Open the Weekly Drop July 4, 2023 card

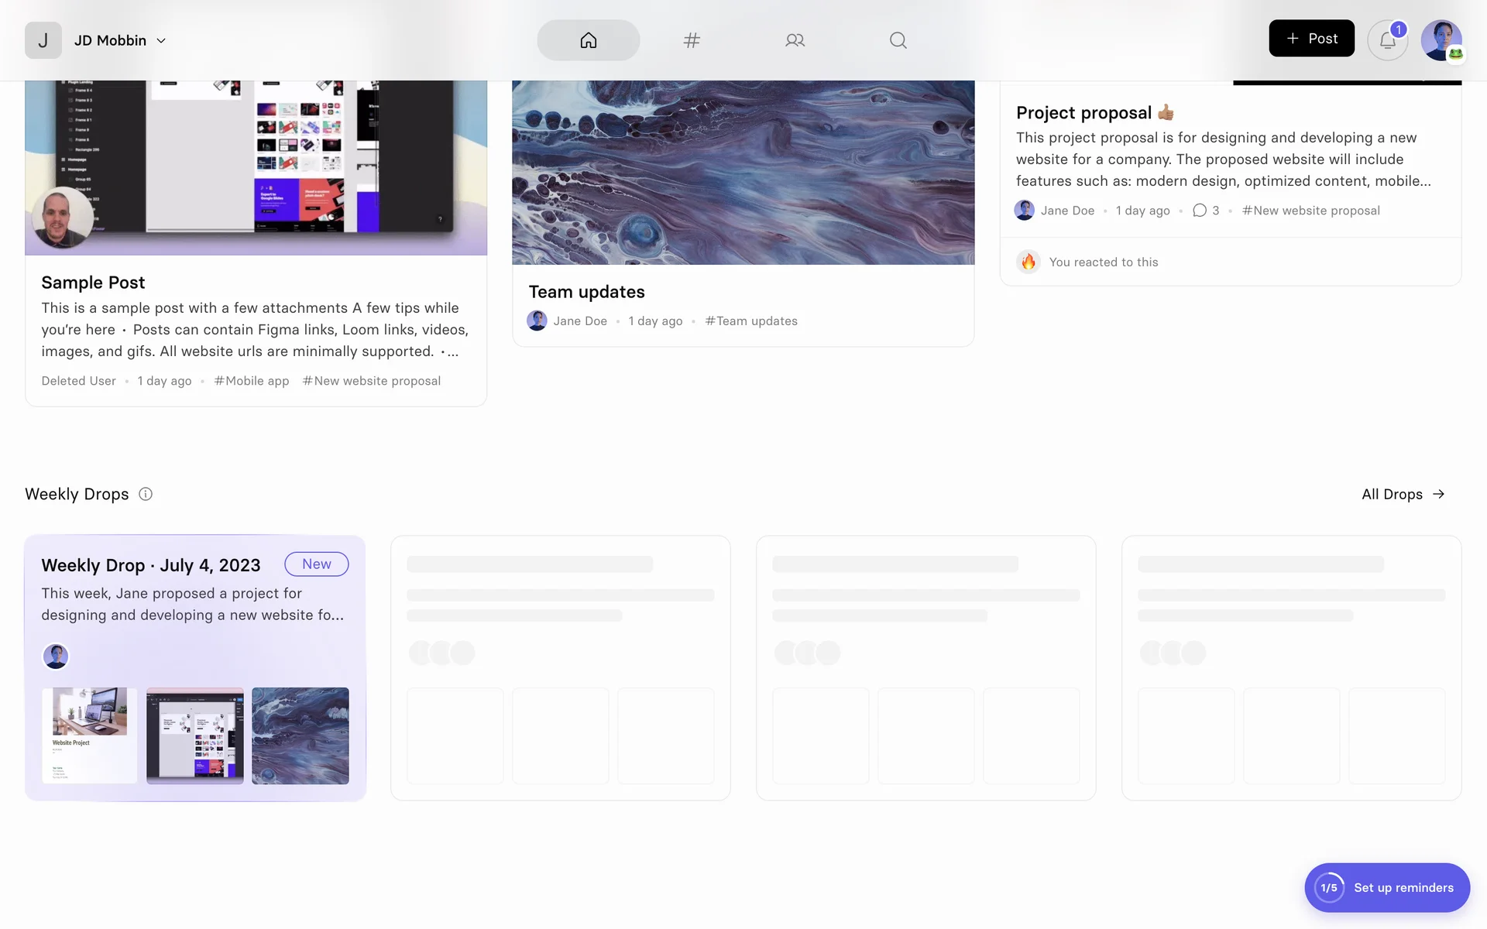click(151, 565)
